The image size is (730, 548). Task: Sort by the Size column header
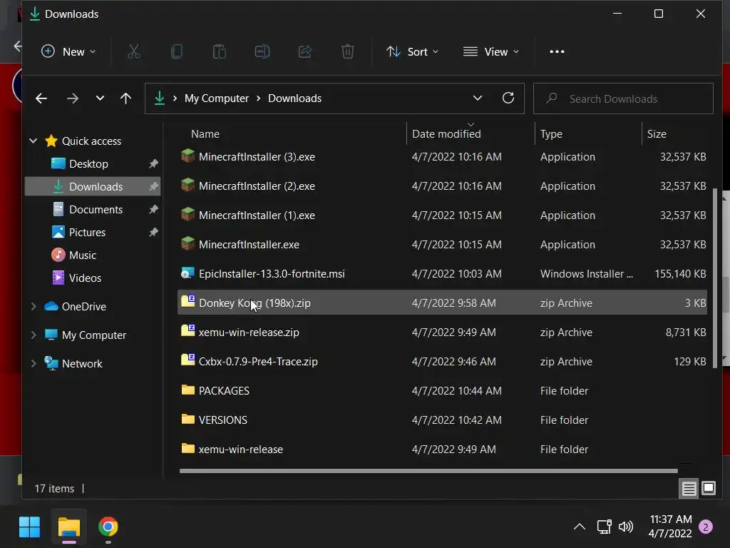(657, 134)
